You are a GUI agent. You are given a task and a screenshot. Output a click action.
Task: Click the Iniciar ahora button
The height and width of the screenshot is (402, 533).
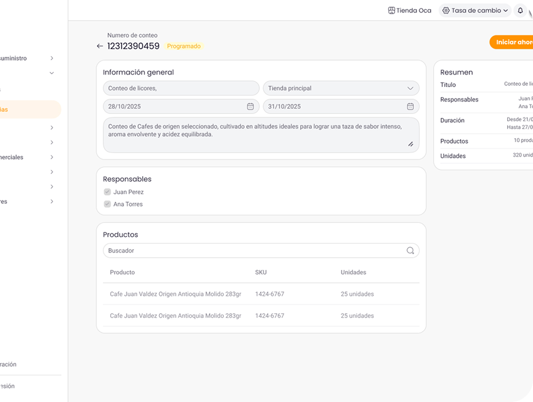click(513, 42)
